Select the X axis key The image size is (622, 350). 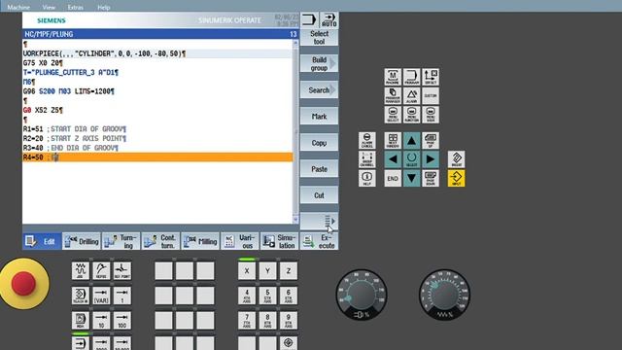click(x=247, y=270)
